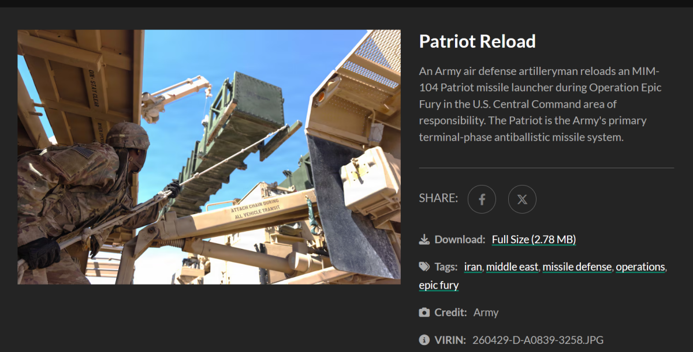
Task: Click the Credit: label
Action: click(x=450, y=312)
